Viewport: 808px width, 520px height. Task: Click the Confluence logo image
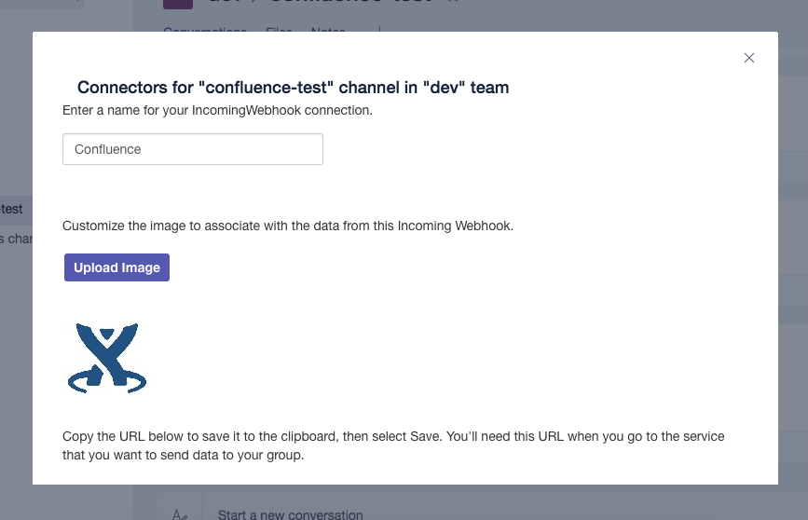tap(107, 358)
